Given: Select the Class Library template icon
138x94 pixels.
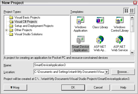Looking at the screenshot, I should (100, 20).
